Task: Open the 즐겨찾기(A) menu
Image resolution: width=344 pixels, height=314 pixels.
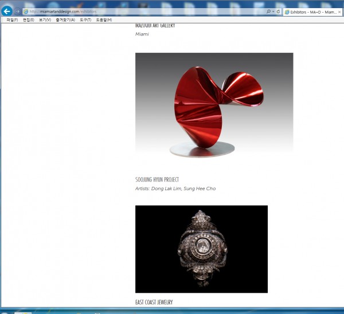Action: click(x=65, y=20)
